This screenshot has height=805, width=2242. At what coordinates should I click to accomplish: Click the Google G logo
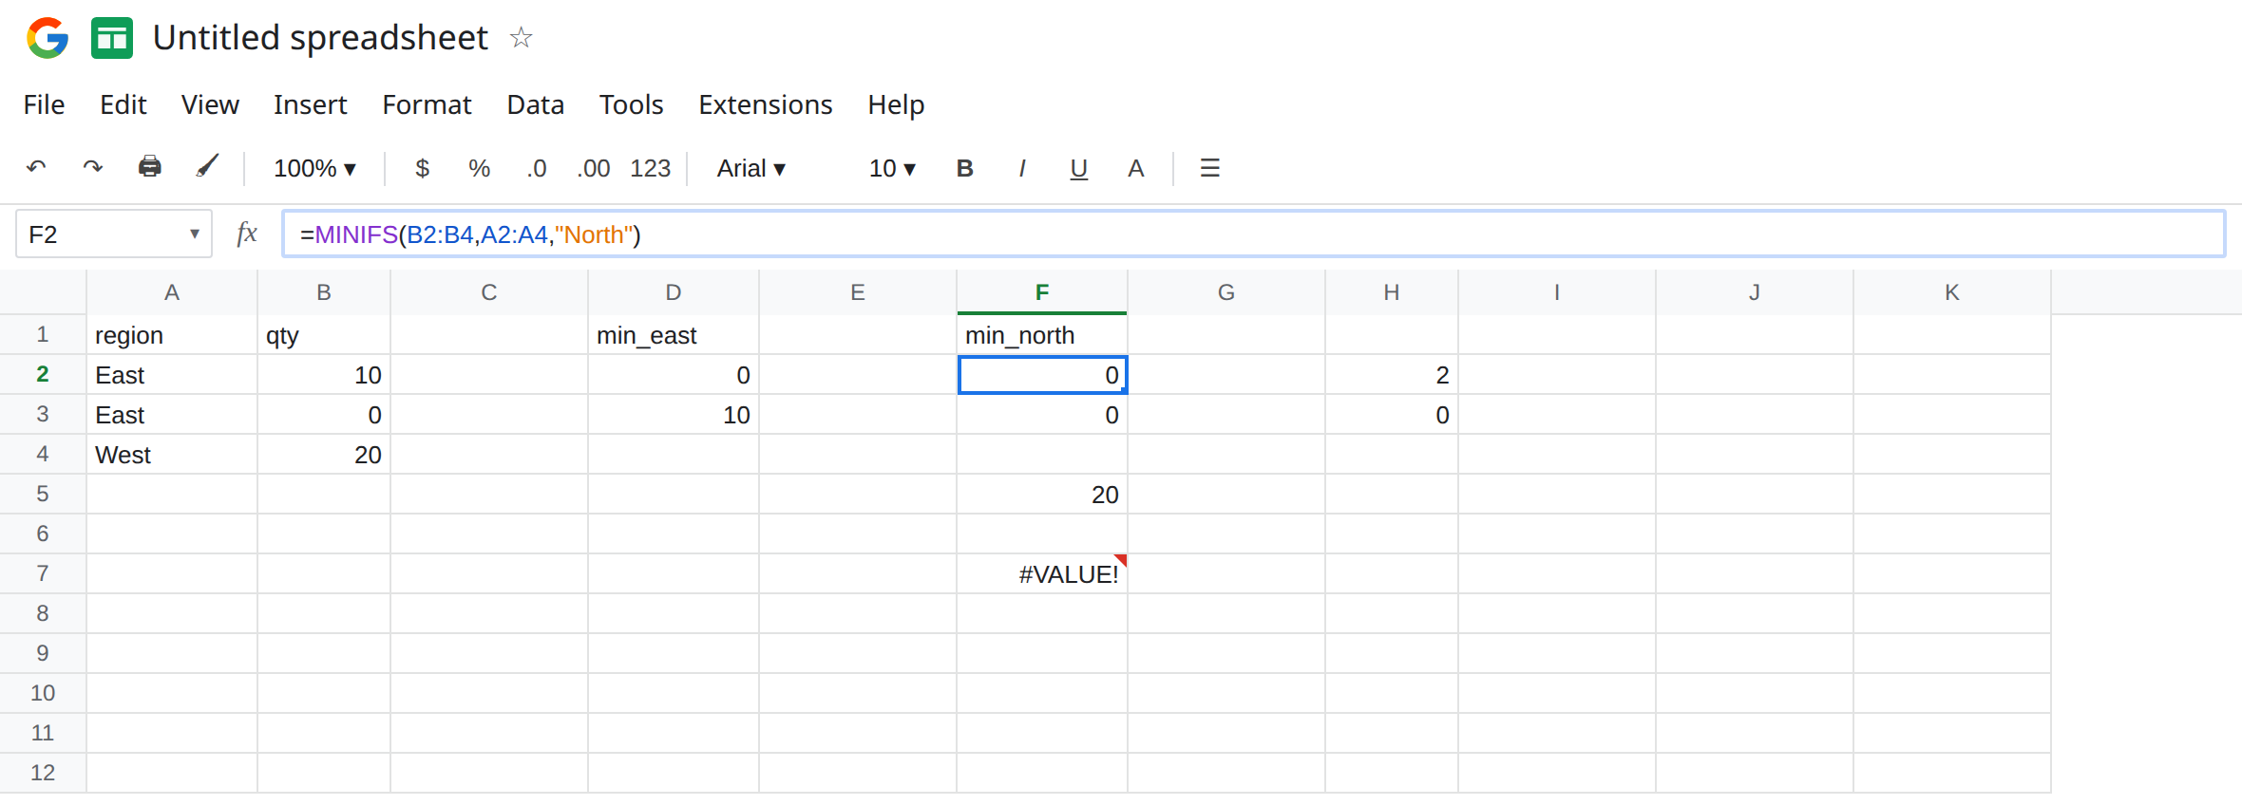[47, 38]
